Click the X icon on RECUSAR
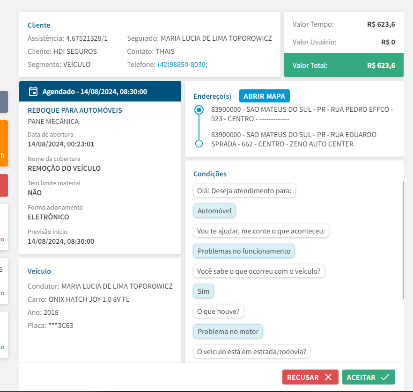 pyautogui.click(x=328, y=377)
